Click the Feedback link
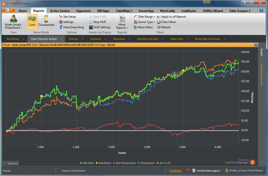268x176 pixels. [175, 171]
